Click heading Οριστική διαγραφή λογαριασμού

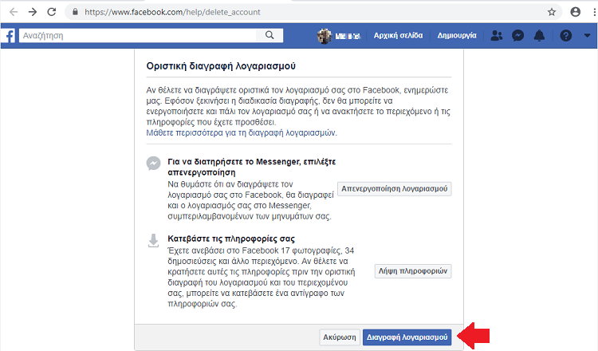click(221, 66)
